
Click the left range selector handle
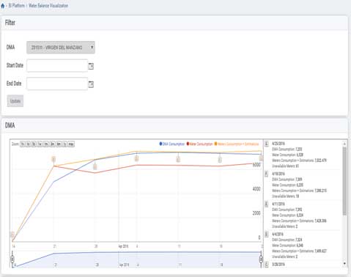(12, 259)
